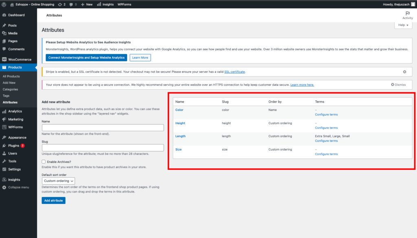This screenshot has height=238, width=417.
Task: Open the Color attribute link
Action: [x=179, y=110]
